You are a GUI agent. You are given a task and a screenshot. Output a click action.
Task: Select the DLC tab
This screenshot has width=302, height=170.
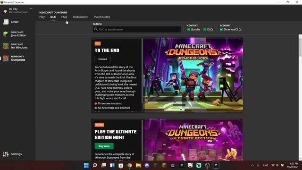[x=53, y=17]
